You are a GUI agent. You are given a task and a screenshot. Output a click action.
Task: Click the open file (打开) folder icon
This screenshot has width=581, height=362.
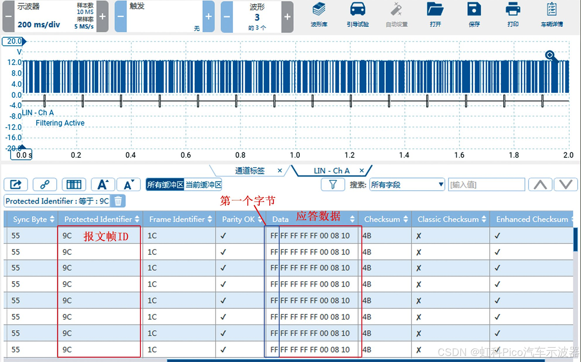435,10
